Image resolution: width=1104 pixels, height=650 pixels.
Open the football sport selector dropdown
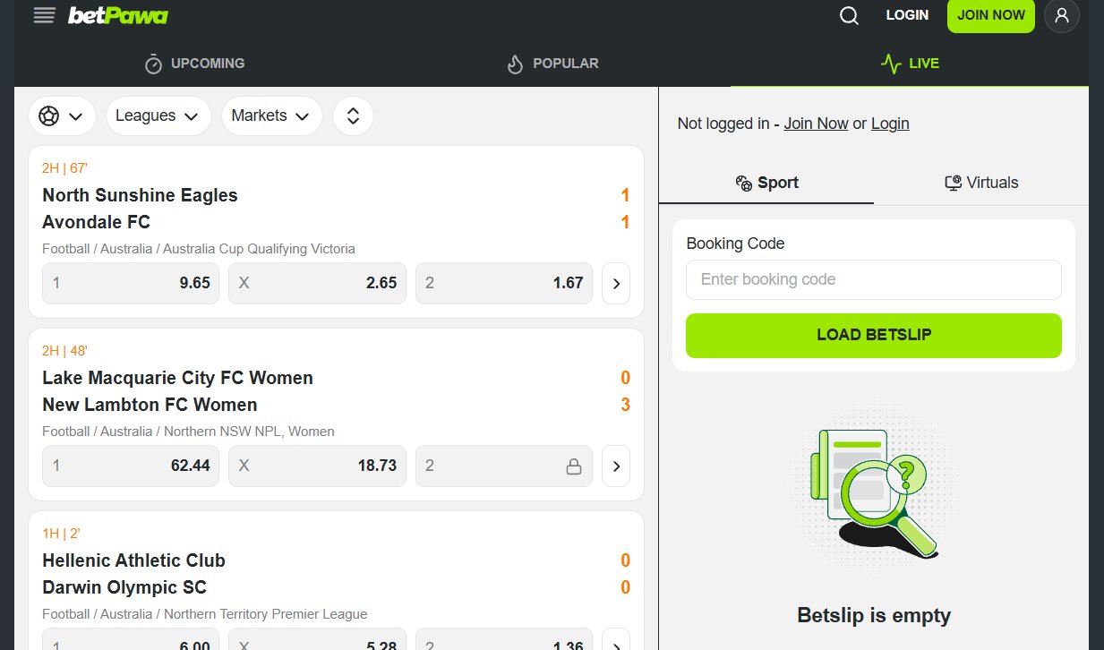[x=62, y=115]
